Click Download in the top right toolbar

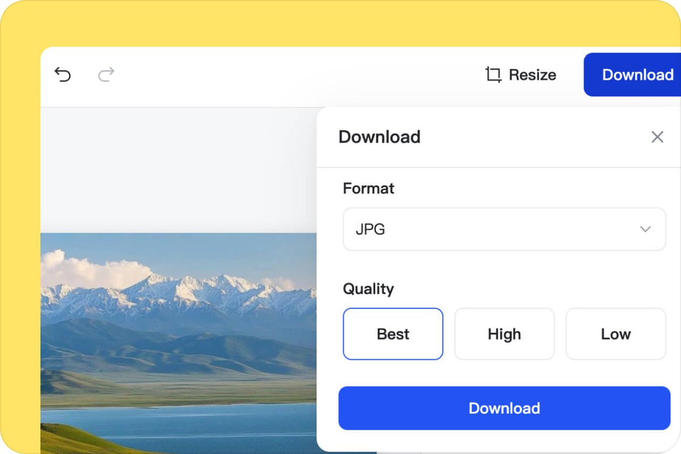point(638,74)
